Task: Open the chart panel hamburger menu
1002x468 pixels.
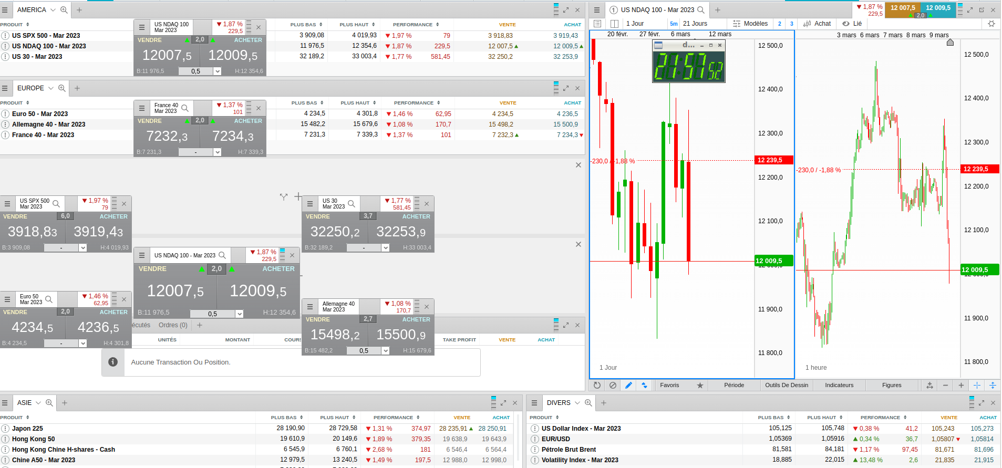Action: (x=596, y=10)
